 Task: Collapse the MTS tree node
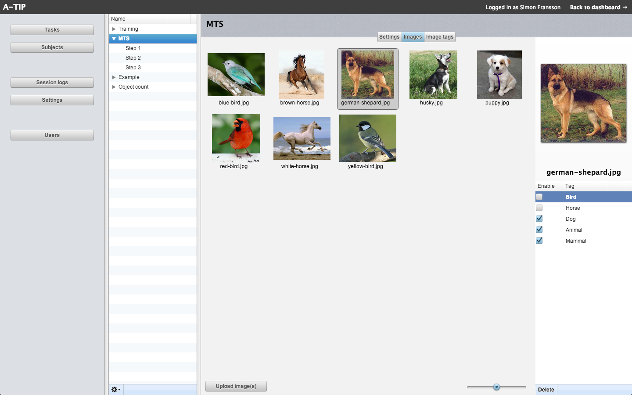click(x=114, y=39)
